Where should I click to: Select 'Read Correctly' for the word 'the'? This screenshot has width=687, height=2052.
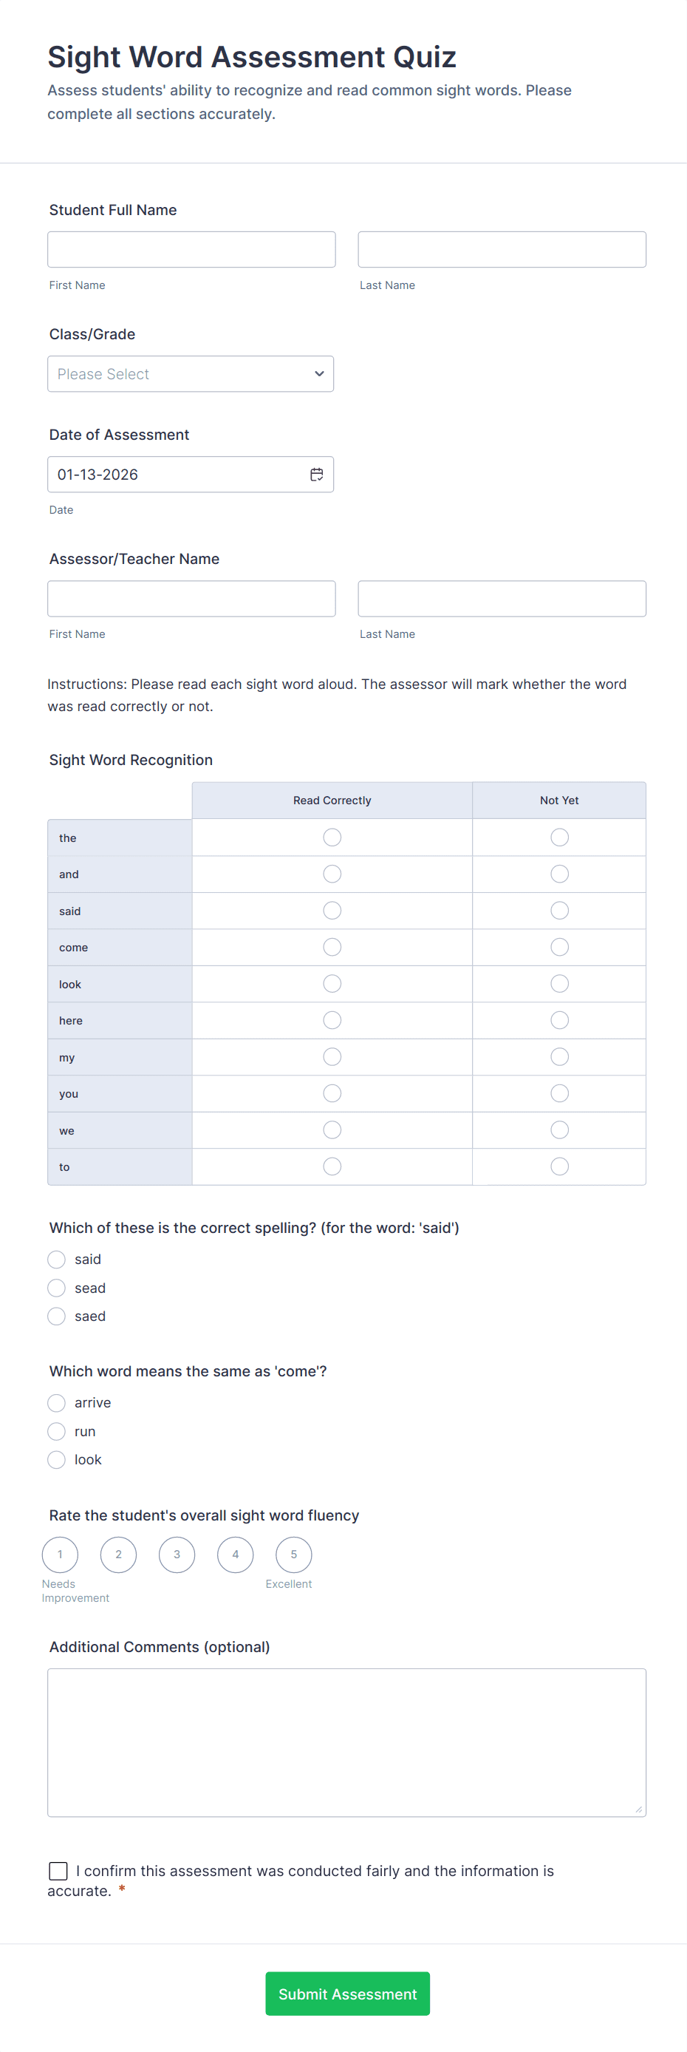click(x=332, y=838)
